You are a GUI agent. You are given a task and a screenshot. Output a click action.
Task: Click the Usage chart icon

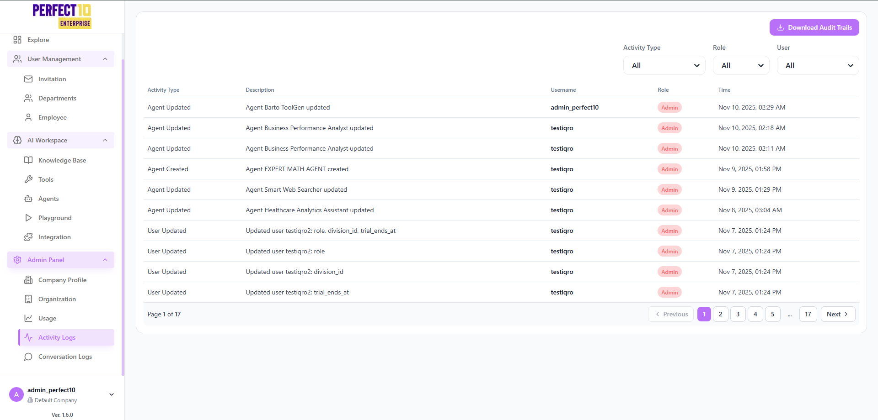tap(28, 318)
